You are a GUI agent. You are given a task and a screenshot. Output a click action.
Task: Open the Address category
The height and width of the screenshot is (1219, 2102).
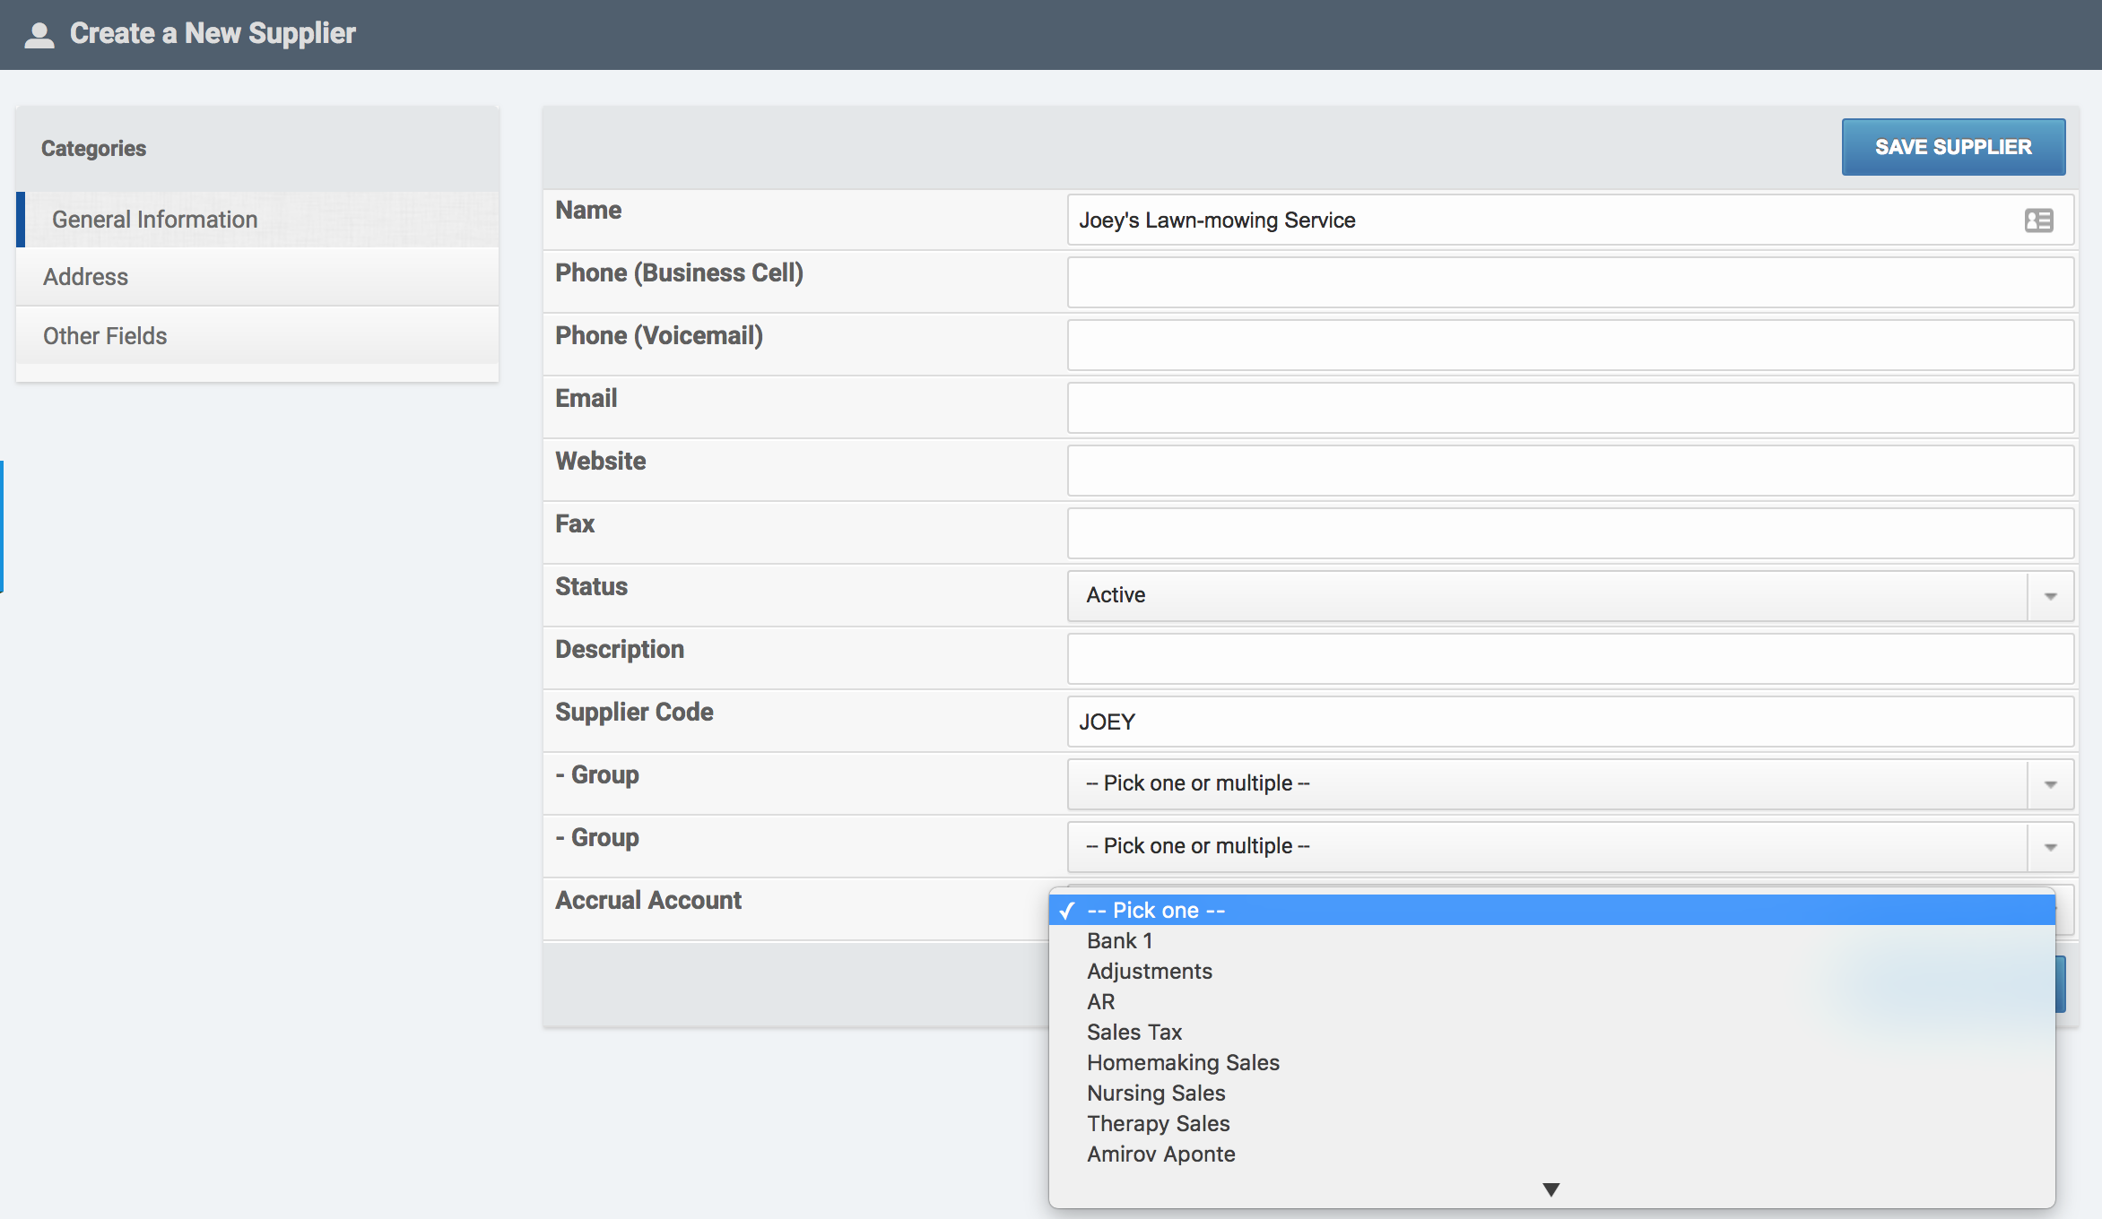257,277
